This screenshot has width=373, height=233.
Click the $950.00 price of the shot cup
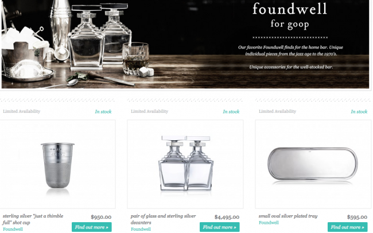(101, 217)
